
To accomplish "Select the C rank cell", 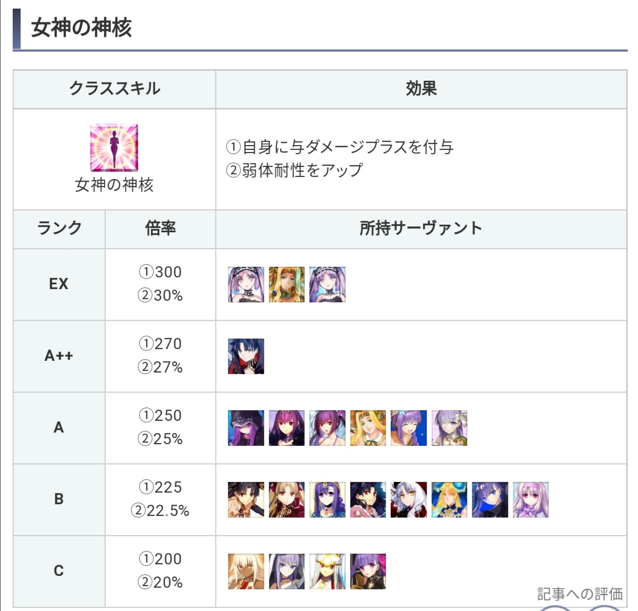I will [59, 571].
